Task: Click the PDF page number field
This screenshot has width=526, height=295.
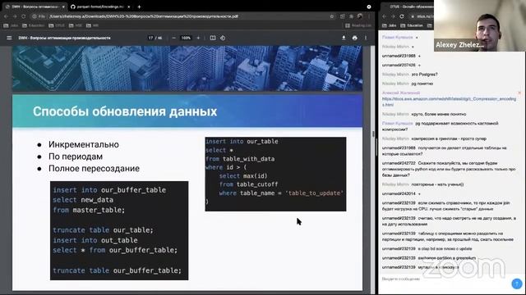Action: pos(150,39)
